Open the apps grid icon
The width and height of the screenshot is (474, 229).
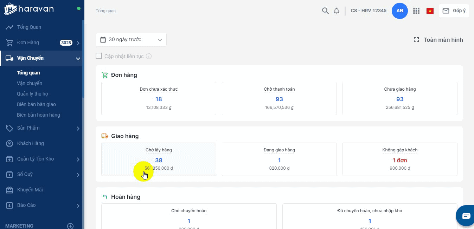coord(416,11)
